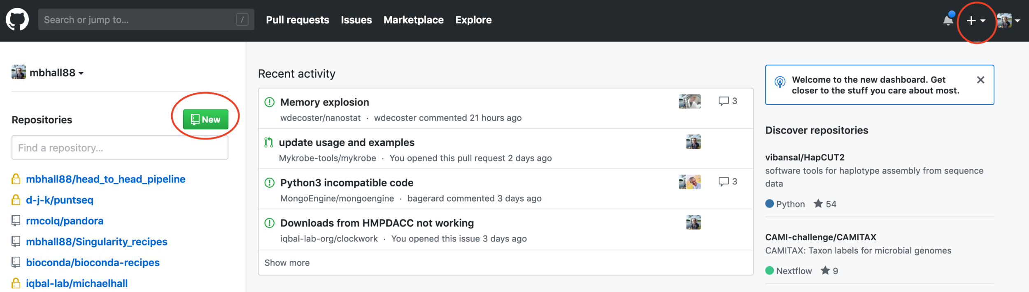
Task: Dismiss the new dashboard welcome banner
Action: click(x=980, y=80)
